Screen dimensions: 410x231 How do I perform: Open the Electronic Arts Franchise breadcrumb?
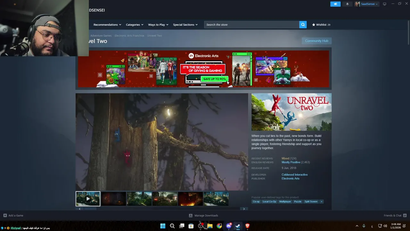[x=129, y=36]
